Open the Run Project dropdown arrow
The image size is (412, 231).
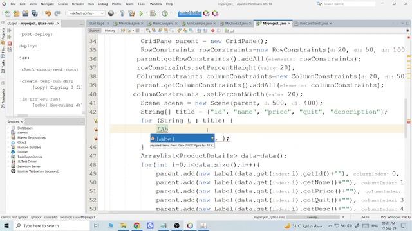click(146, 13)
